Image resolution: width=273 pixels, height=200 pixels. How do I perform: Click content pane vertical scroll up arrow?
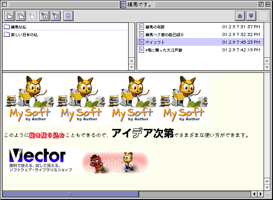pyautogui.click(x=267, y=181)
